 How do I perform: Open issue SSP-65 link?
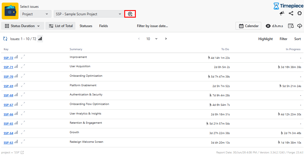tap(8, 124)
